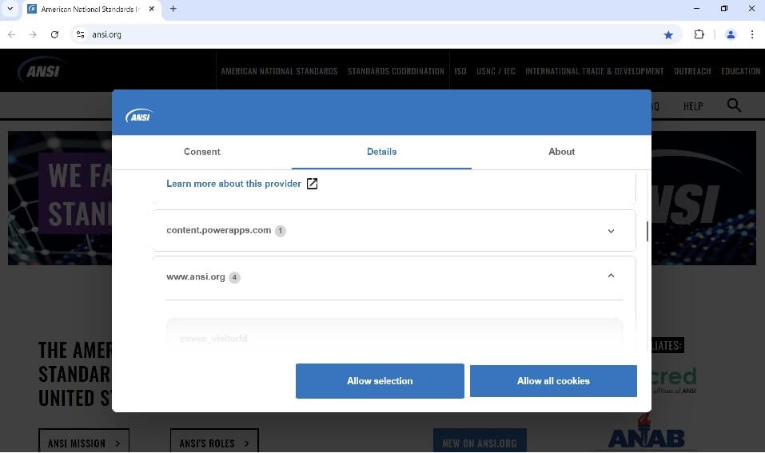This screenshot has width=765, height=453.
Task: Click the ANSI logo in dialog header
Action: [139, 116]
